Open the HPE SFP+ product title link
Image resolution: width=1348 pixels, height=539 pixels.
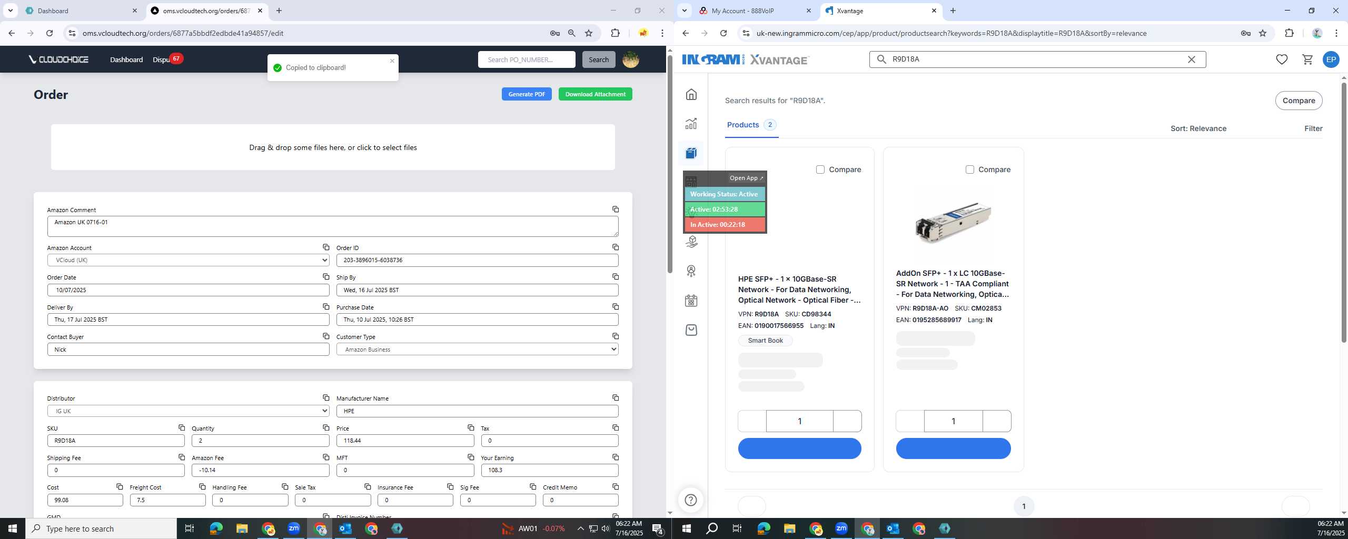(x=799, y=290)
